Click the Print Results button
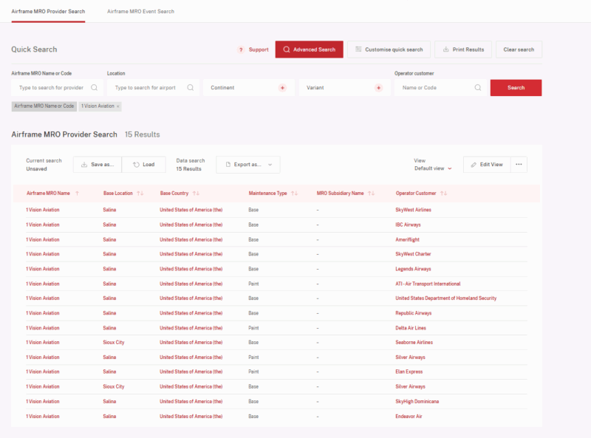 click(463, 49)
